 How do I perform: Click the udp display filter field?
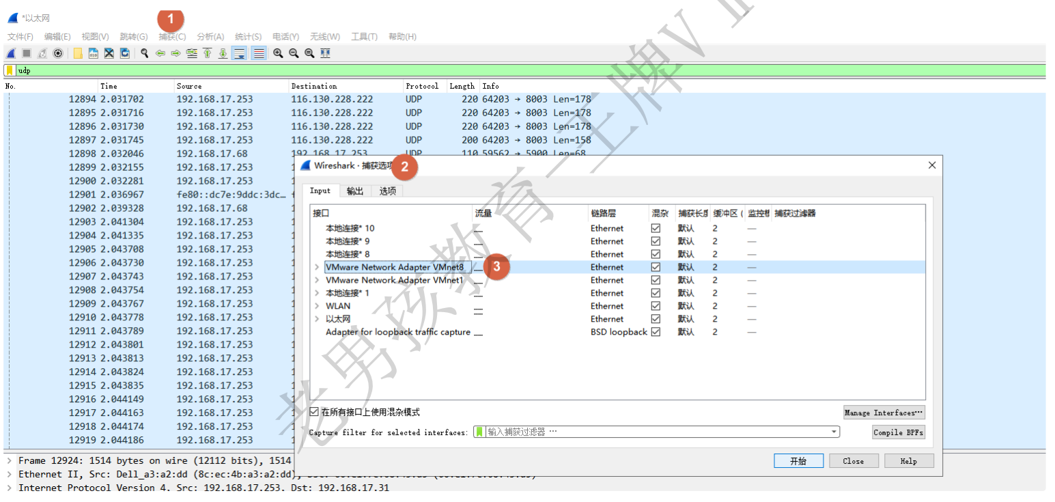[530, 70]
